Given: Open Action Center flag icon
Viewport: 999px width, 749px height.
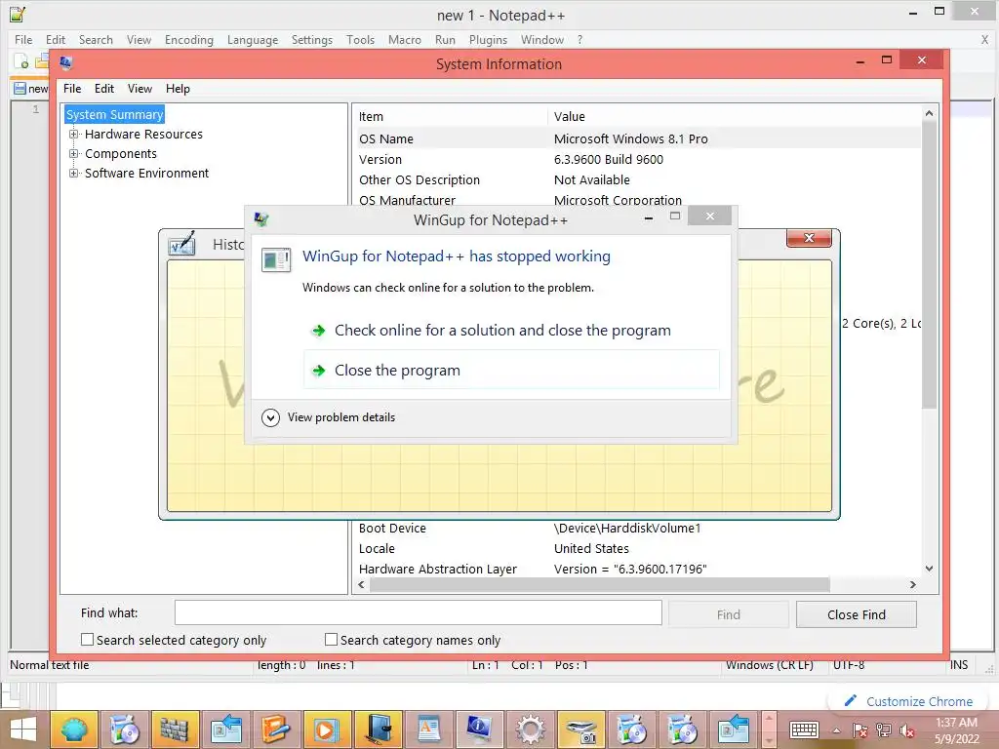Looking at the screenshot, I should click(x=860, y=730).
